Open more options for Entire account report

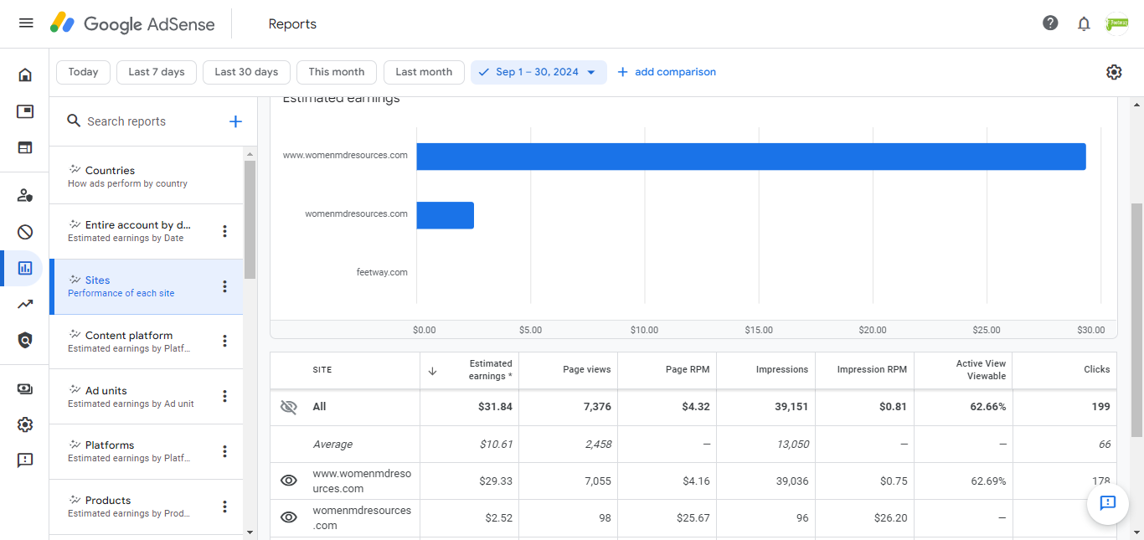[x=224, y=231]
